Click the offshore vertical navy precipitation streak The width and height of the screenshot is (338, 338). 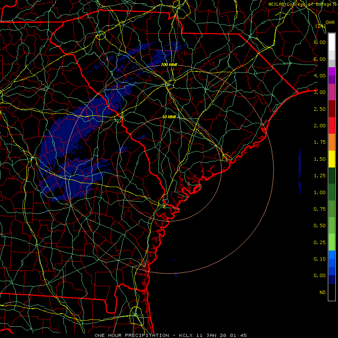[x=300, y=171]
